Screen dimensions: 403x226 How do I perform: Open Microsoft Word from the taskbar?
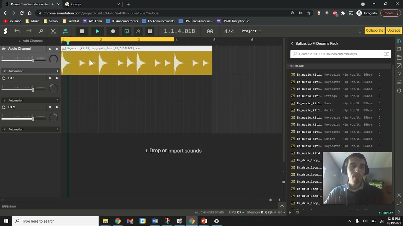155,221
